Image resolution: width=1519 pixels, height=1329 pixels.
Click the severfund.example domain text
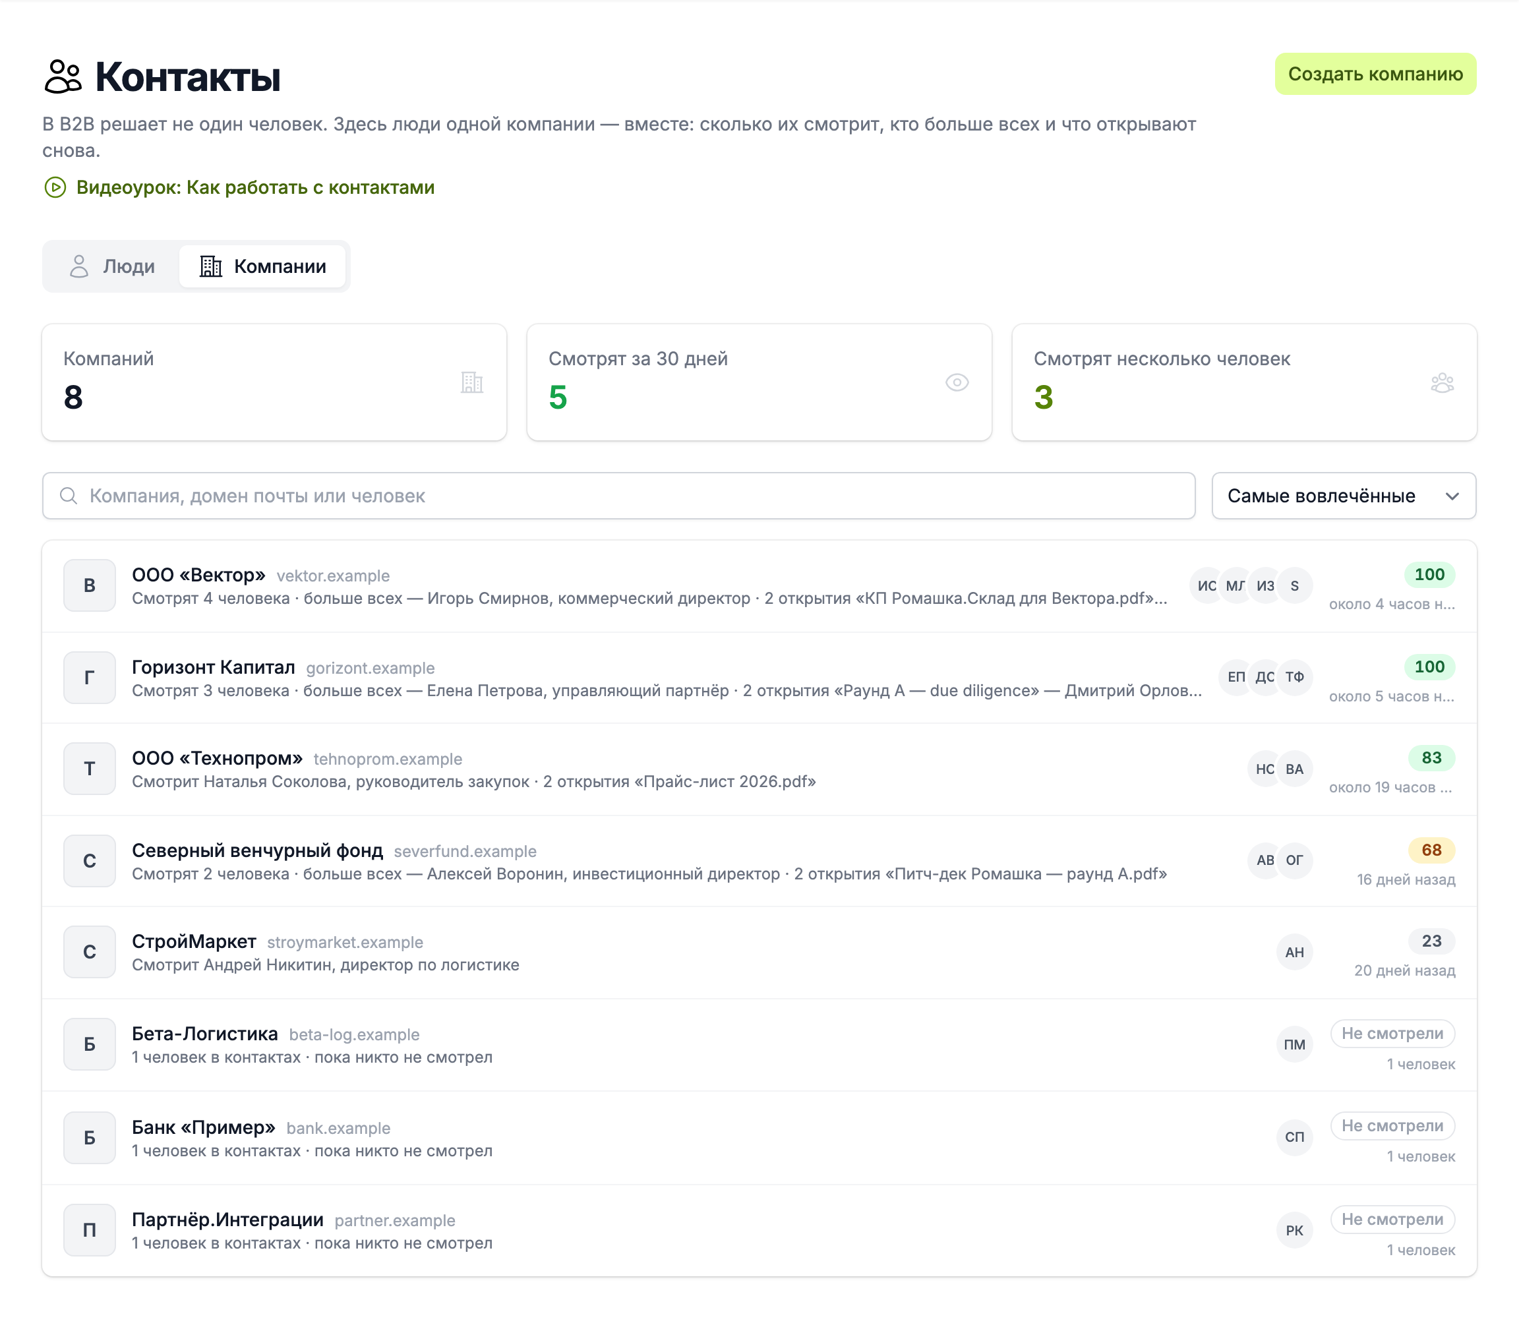(x=465, y=852)
